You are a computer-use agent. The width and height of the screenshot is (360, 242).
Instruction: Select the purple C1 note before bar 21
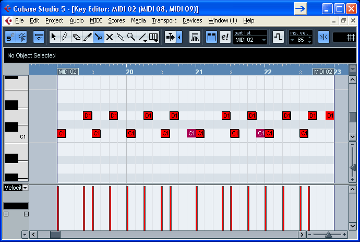[x=191, y=133]
